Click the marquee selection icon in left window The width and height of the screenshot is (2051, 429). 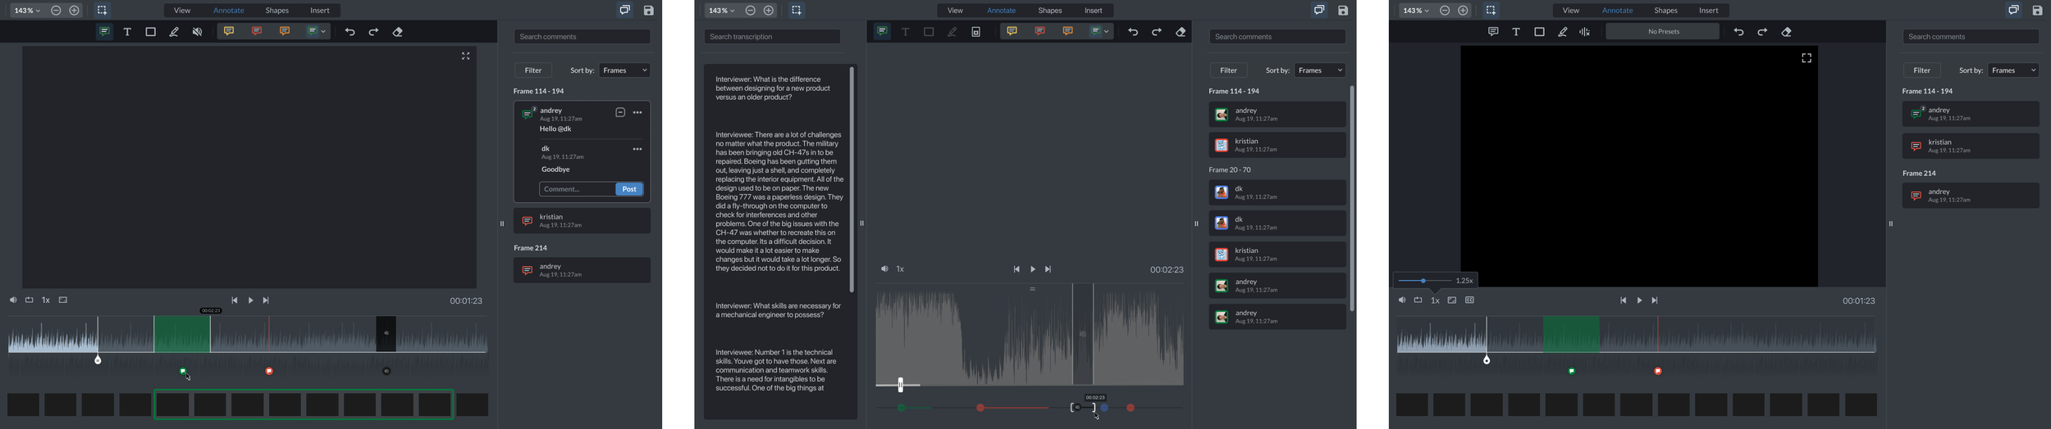click(x=102, y=11)
